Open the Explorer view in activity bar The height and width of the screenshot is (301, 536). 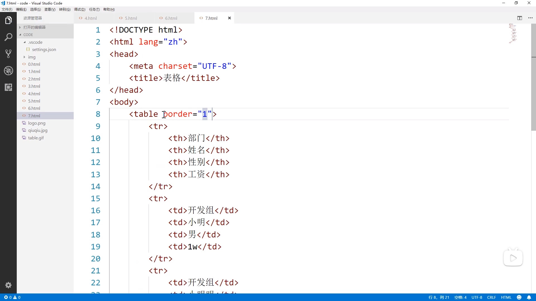[8, 20]
